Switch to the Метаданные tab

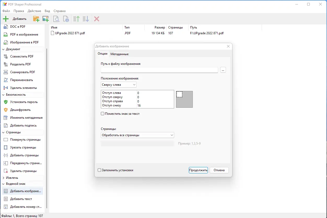pyautogui.click(x=119, y=54)
